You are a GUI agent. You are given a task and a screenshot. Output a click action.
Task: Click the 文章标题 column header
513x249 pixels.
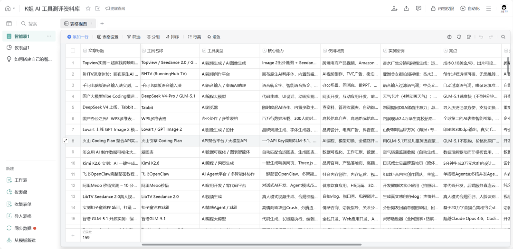click(x=110, y=51)
